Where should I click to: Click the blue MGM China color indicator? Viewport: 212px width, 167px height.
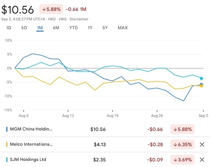tap(7, 129)
